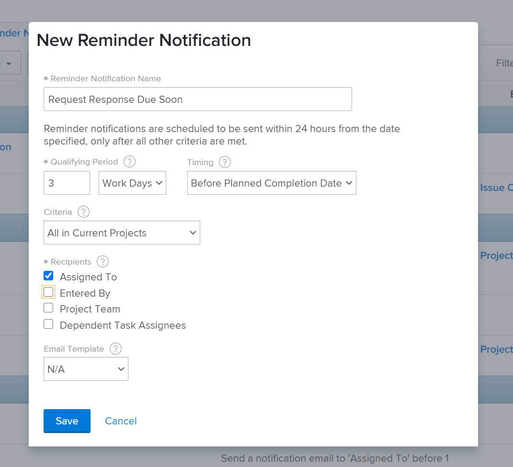Click the Reminder Notification Name field
The image size is (513, 467).
[x=198, y=99]
